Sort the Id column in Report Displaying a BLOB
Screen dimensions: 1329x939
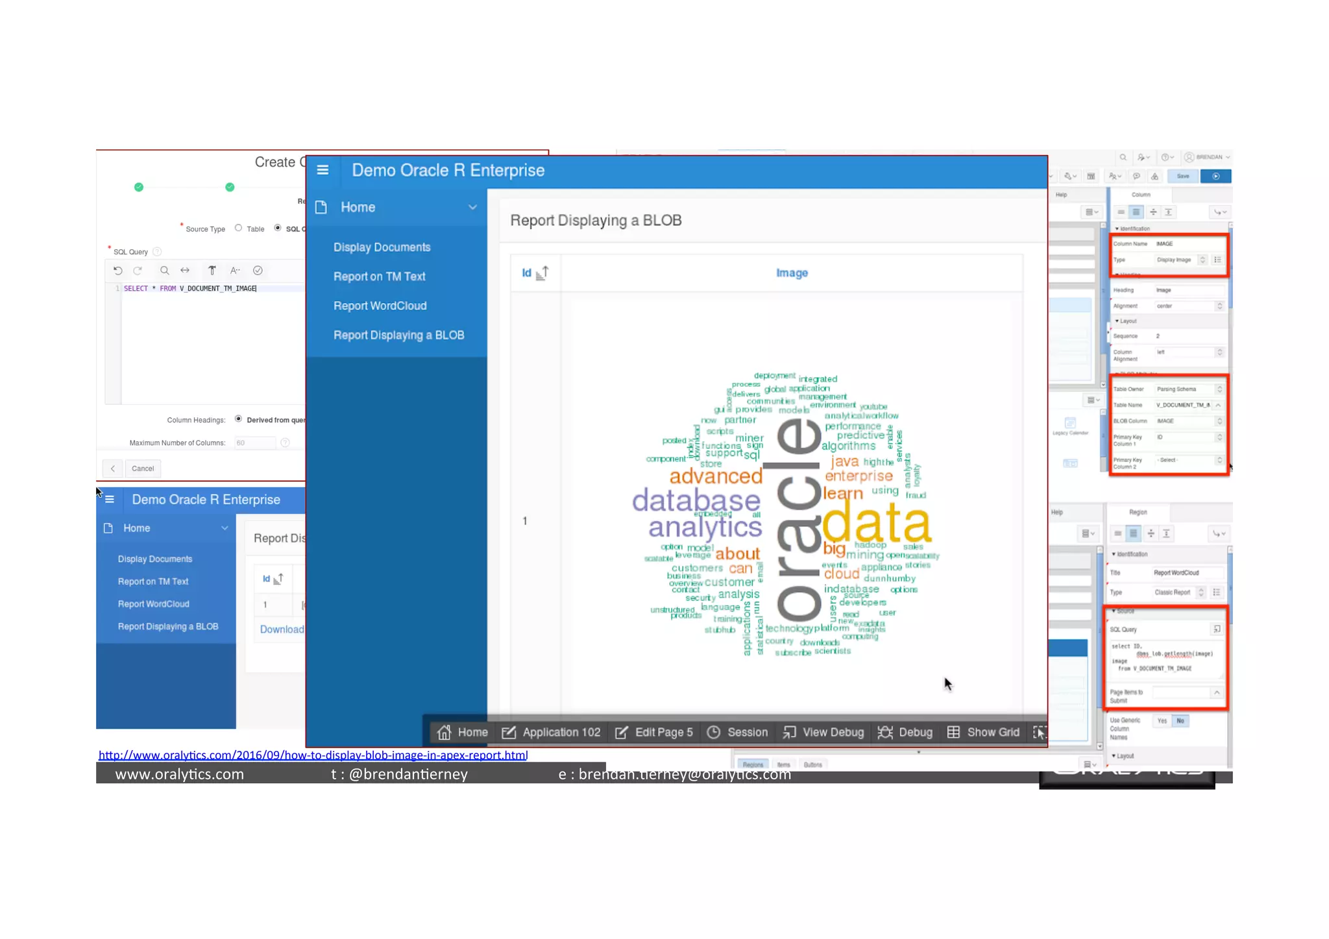click(535, 273)
